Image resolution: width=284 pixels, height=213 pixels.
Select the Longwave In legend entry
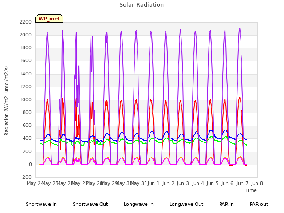pyautogui.click(x=134, y=204)
